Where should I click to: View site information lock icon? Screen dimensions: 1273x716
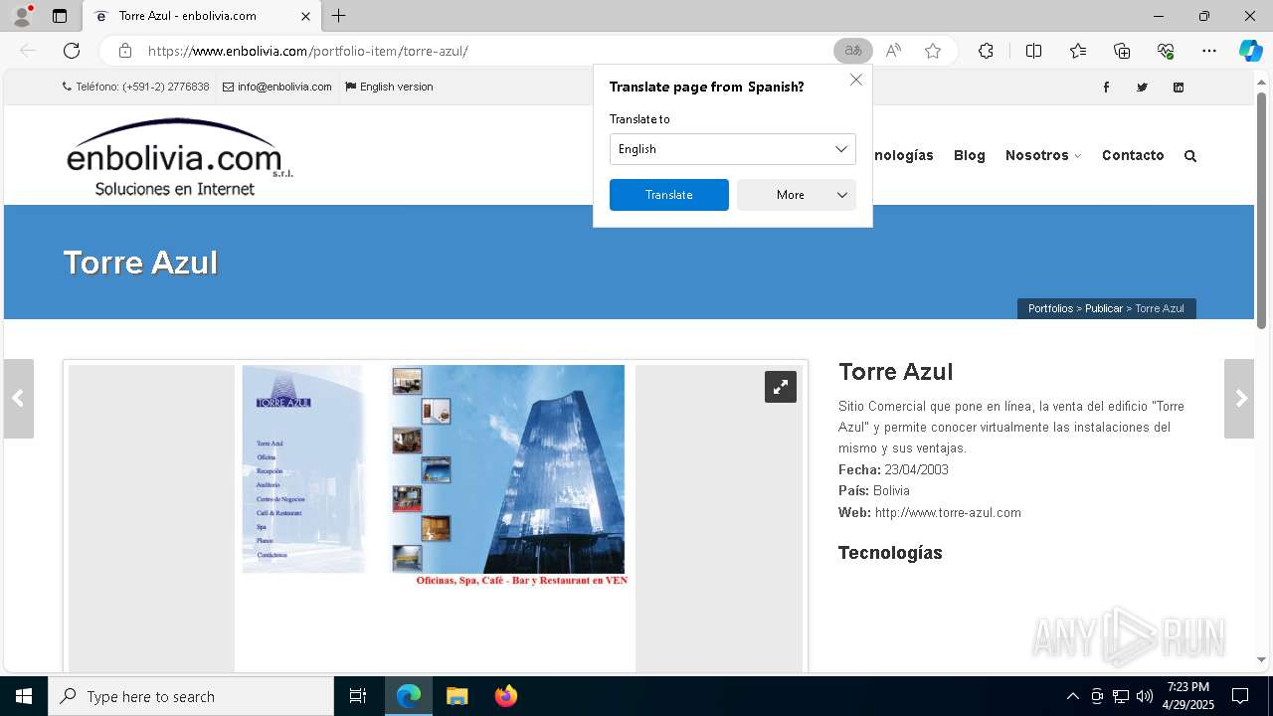124,51
